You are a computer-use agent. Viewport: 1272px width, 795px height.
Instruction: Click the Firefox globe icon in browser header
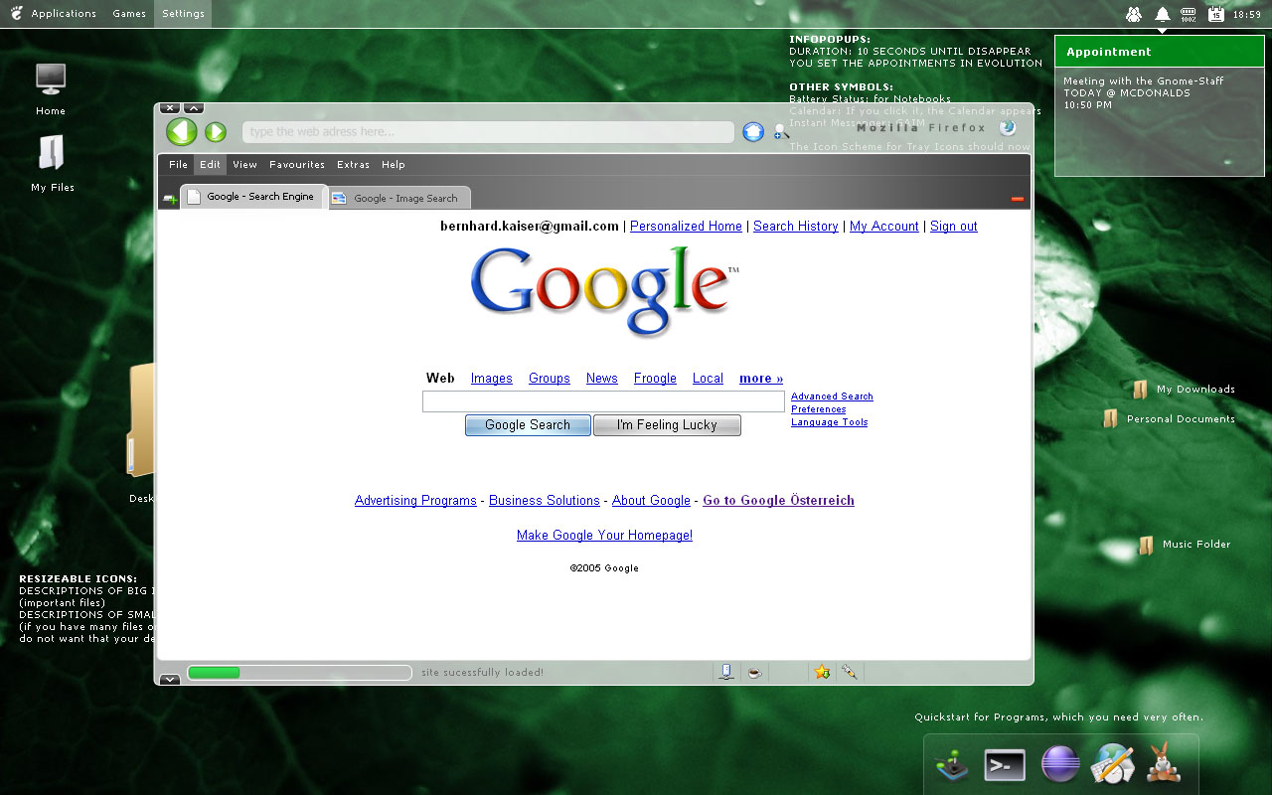coord(1008,128)
